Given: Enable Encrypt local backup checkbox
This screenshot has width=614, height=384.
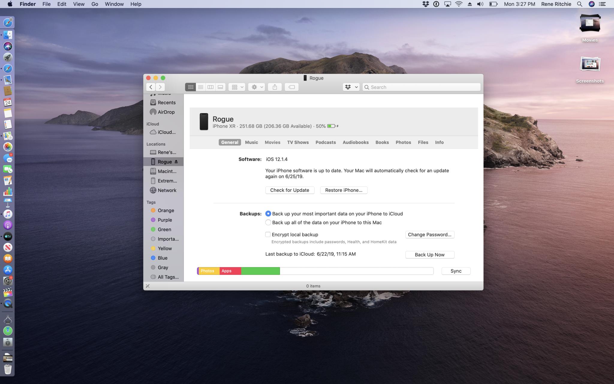Looking at the screenshot, I should pyautogui.click(x=268, y=235).
